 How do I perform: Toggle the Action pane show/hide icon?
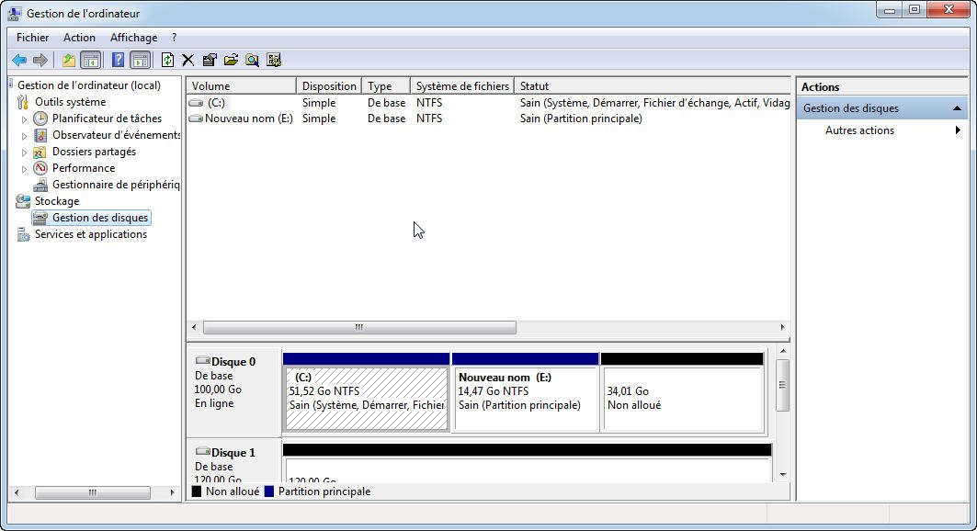[141, 60]
